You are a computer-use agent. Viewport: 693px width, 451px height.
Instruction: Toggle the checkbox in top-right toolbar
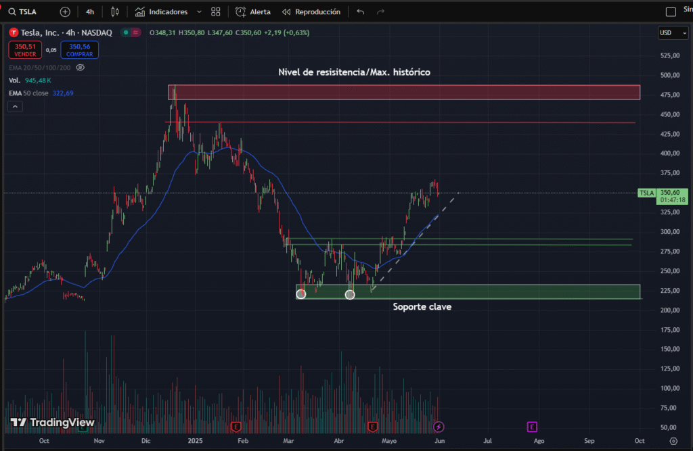[671, 11]
